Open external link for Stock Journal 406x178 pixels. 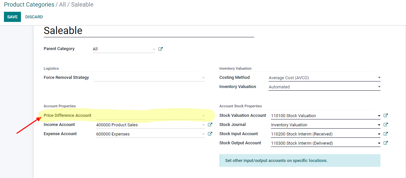click(x=386, y=125)
